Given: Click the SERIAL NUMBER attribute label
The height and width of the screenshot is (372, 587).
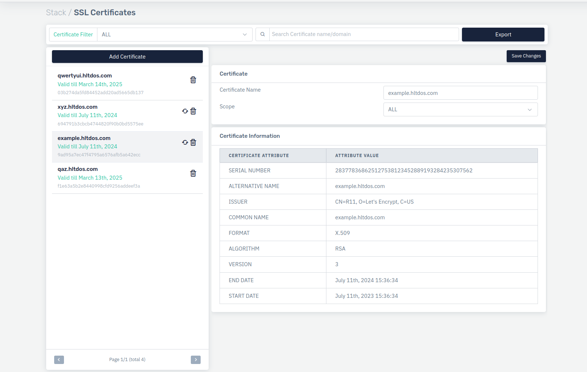Looking at the screenshot, I should point(249,171).
